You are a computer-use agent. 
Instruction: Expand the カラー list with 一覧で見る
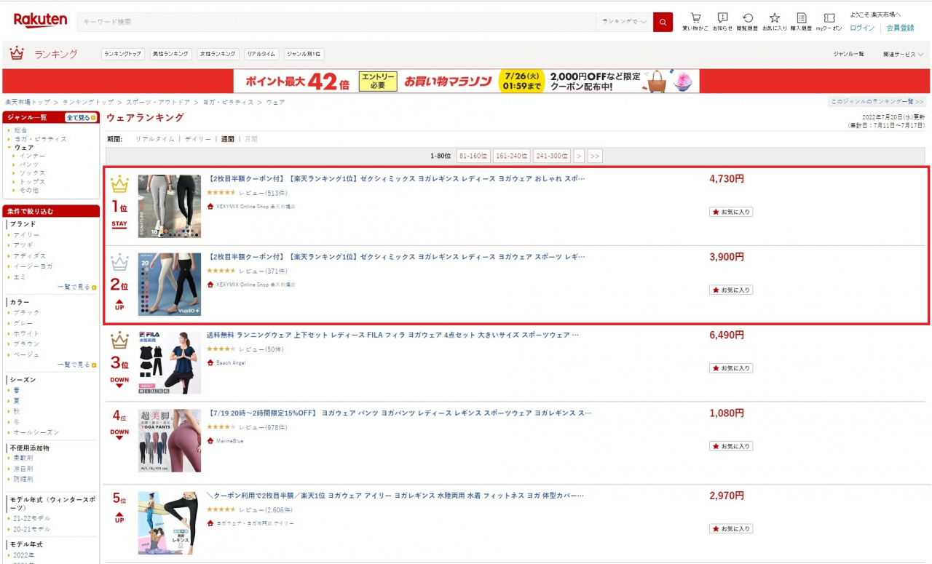click(x=76, y=365)
